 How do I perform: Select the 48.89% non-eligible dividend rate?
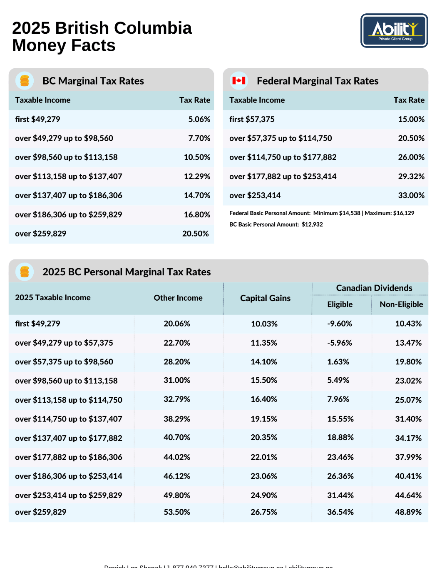coord(408,512)
